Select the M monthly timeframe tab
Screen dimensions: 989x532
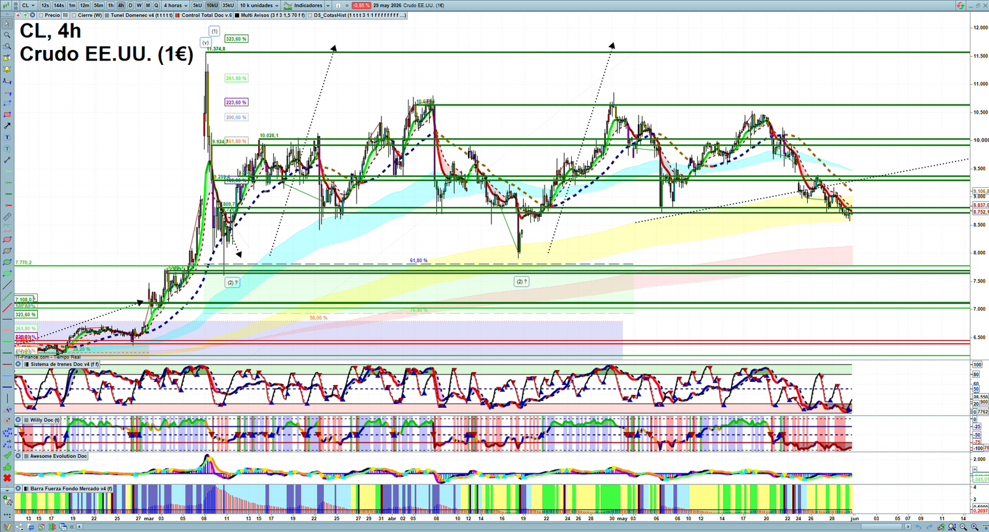(x=148, y=6)
